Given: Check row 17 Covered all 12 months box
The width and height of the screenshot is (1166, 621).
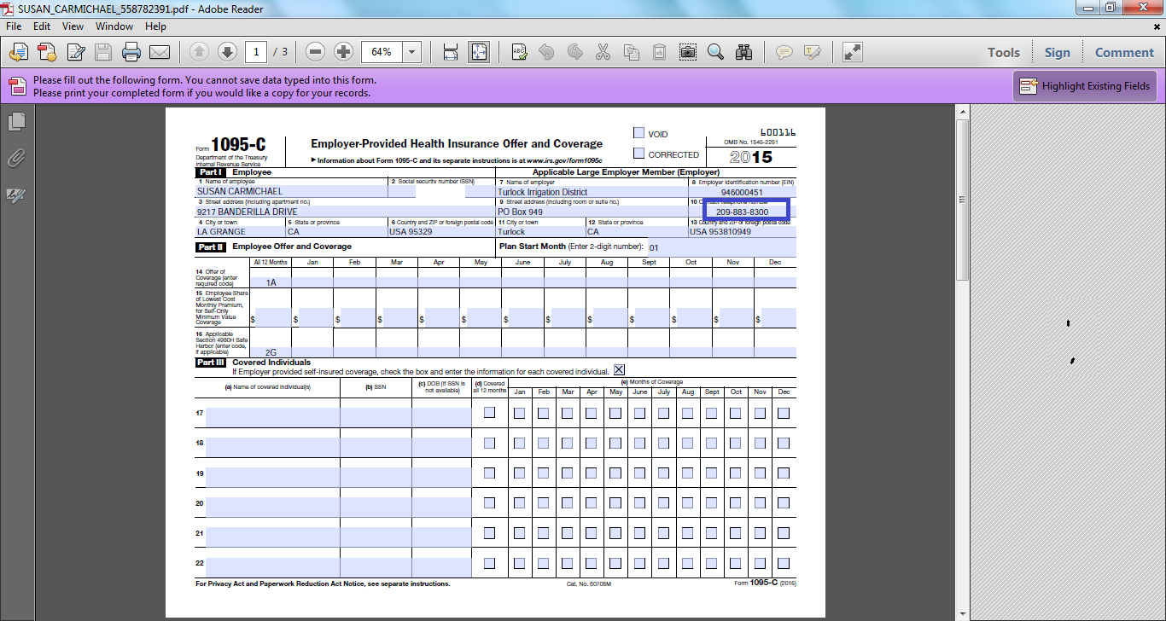Looking at the screenshot, I should [x=489, y=413].
